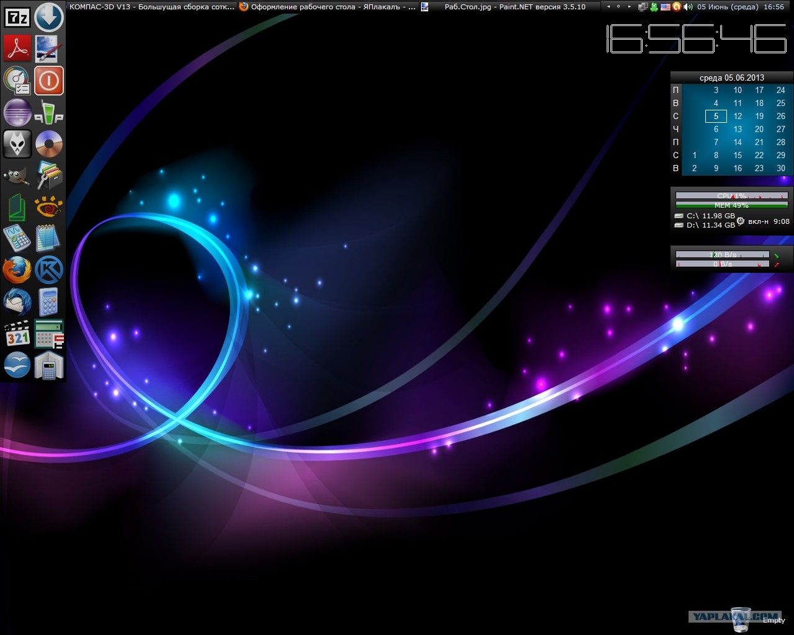794x635 pixels.
Task: Launch 7-Zip from the dock
Action: (17, 17)
